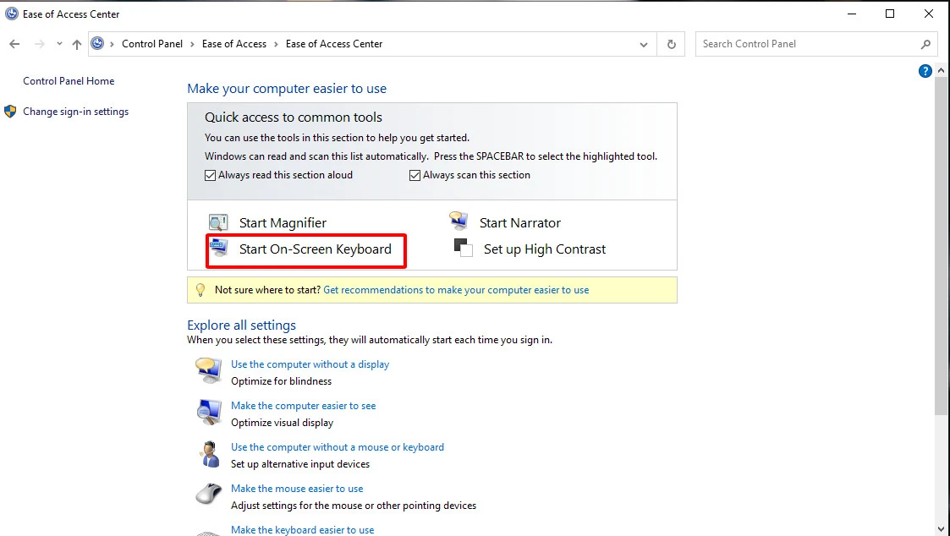This screenshot has width=950, height=536.
Task: Go up one level with the up arrow
Action: point(76,44)
